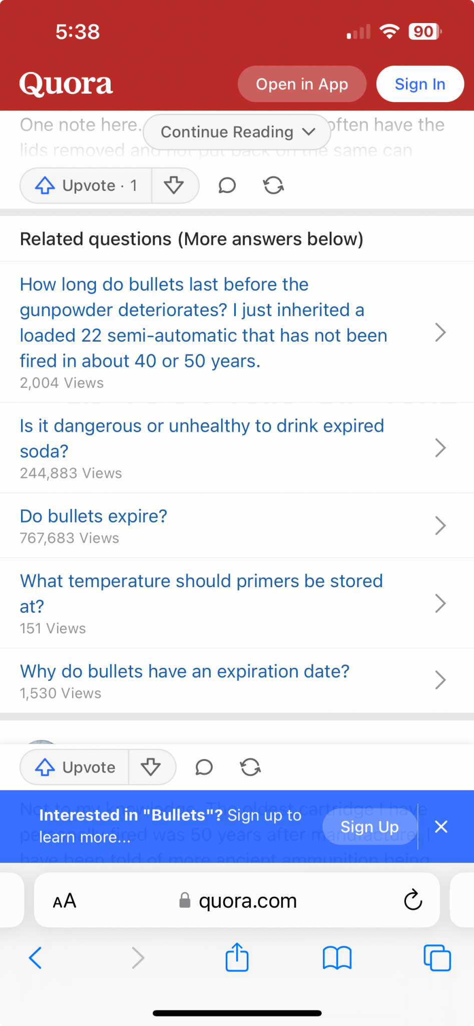Open Safari AA text size menu
Screen dimensions: 474x1026
[x=65, y=901]
